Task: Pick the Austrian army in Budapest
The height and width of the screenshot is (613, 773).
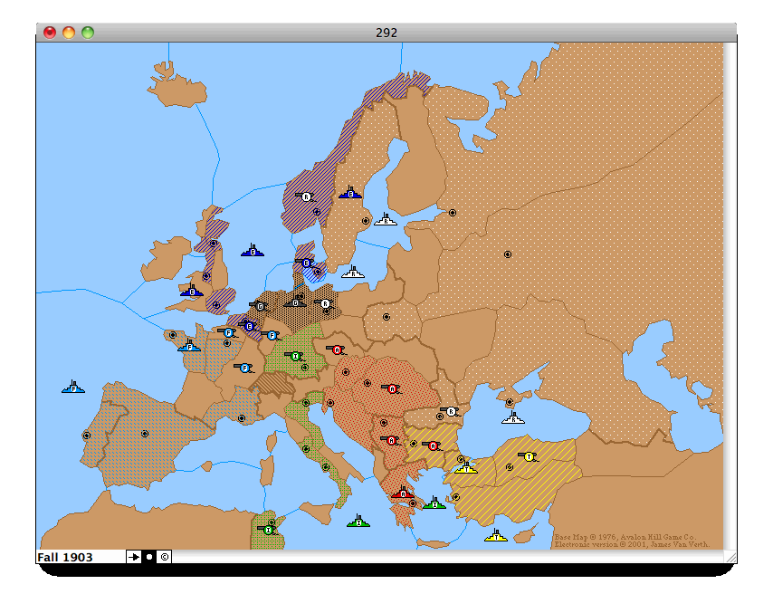Action: (393, 388)
